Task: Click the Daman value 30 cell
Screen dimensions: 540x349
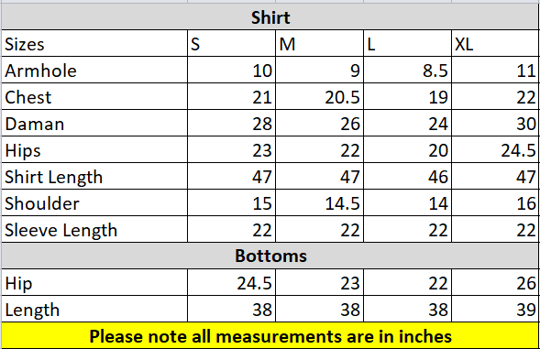Action: click(x=495, y=123)
